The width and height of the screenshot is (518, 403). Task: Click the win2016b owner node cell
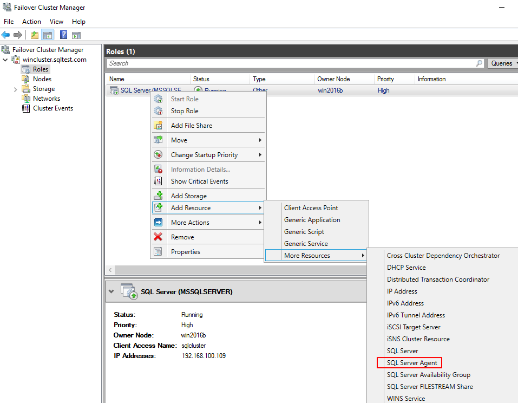tap(330, 90)
